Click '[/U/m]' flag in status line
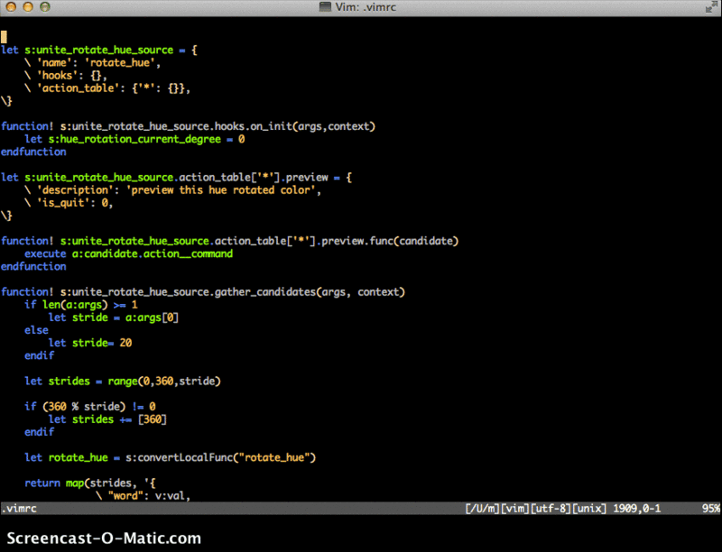 click(482, 509)
